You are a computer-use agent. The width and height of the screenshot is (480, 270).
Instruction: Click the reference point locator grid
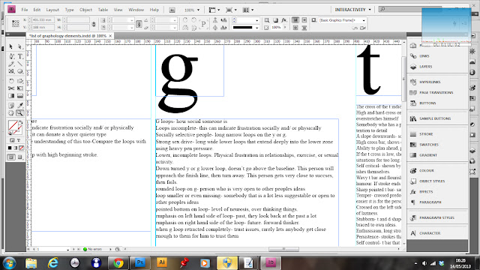coord(15,23)
